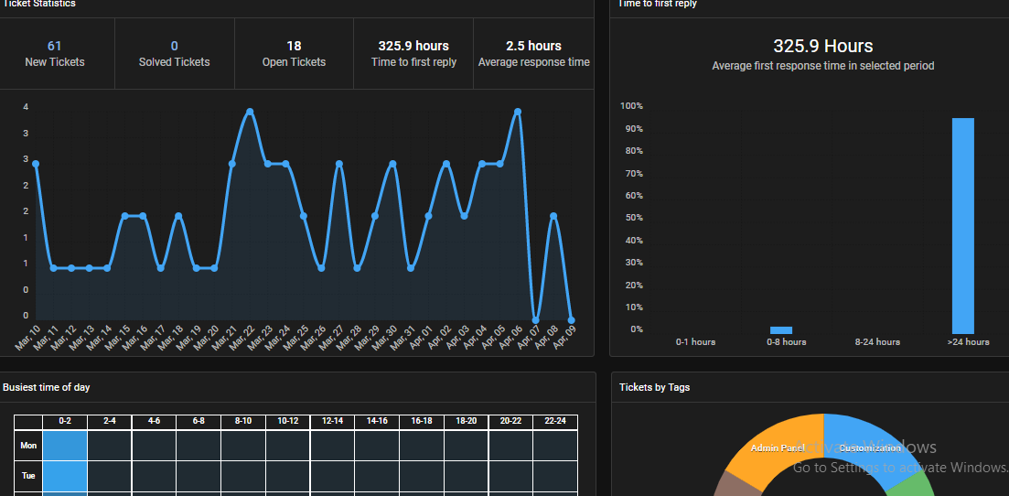Select the Mar, 22 peak data point
Image resolution: width=1009 pixels, height=496 pixels.
pos(250,112)
